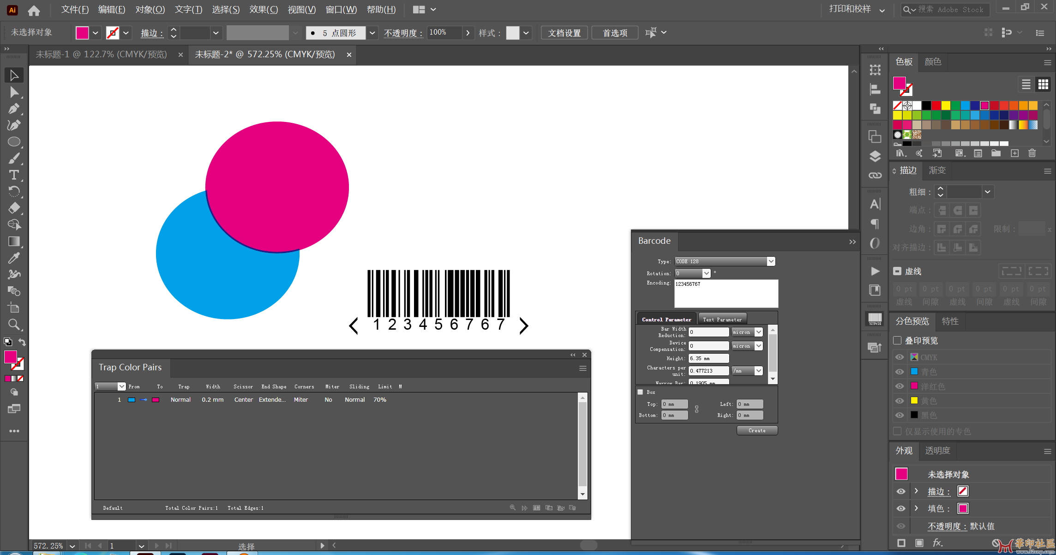
Task: Select the Type tool
Action: coord(14,175)
